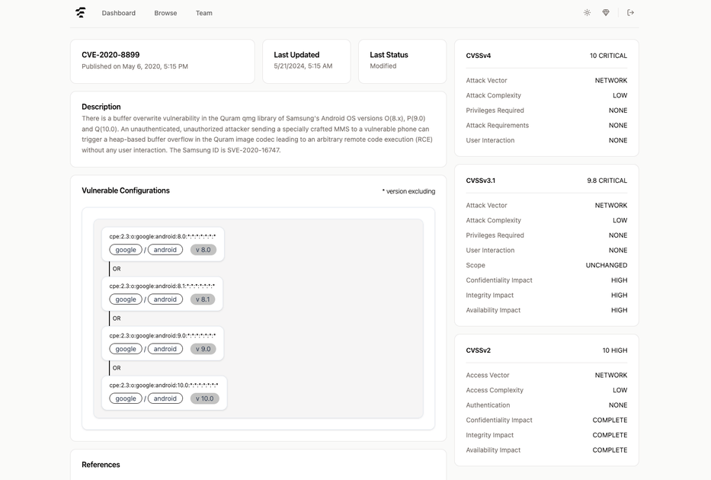711x480 pixels.
Task: Toggle the theme using the sun icon
Action: pyautogui.click(x=587, y=13)
